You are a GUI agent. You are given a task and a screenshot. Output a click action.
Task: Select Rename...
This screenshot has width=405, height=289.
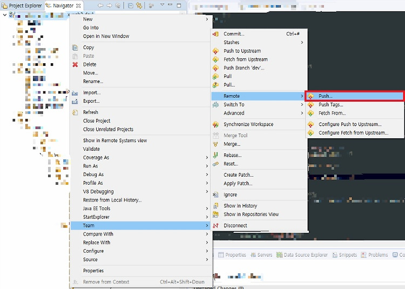tap(93, 82)
